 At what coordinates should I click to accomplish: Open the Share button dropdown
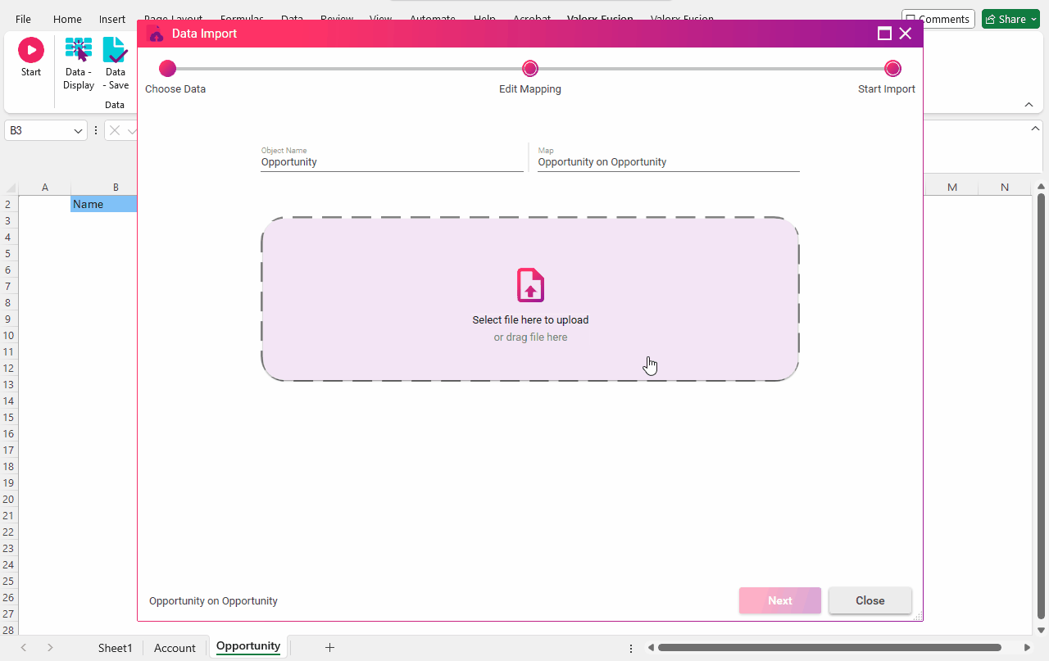pyautogui.click(x=1034, y=19)
